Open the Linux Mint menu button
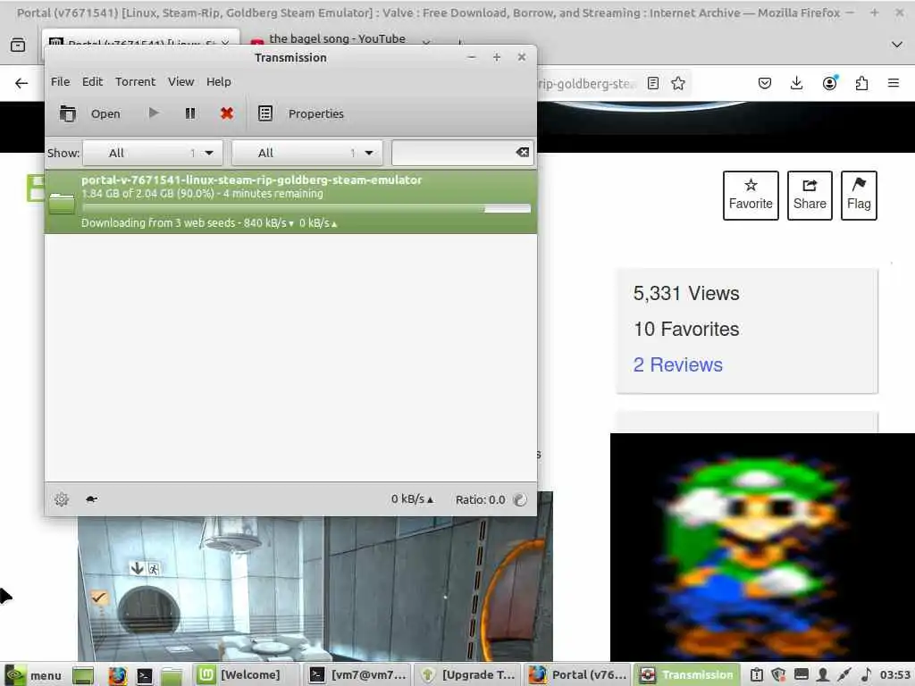Image resolution: width=915 pixels, height=686 pixels. coord(33,675)
